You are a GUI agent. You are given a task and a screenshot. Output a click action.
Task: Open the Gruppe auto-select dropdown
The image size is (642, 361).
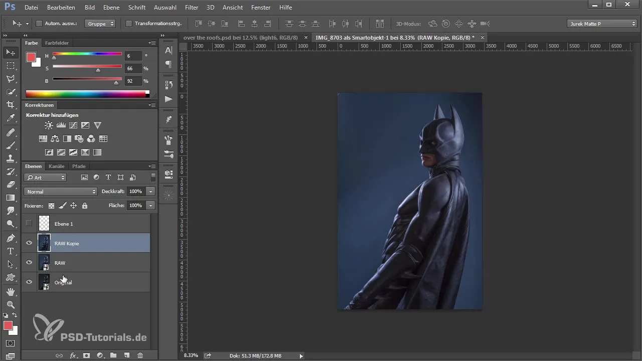pos(100,24)
